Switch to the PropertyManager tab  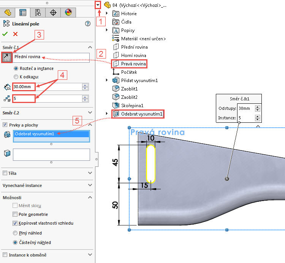[x=23, y=13]
